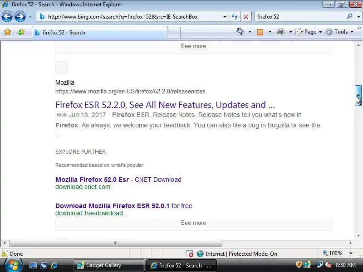Viewport: 363px width, 272px height.
Task: Click the vertical scrollbar up arrow
Action: [358, 45]
